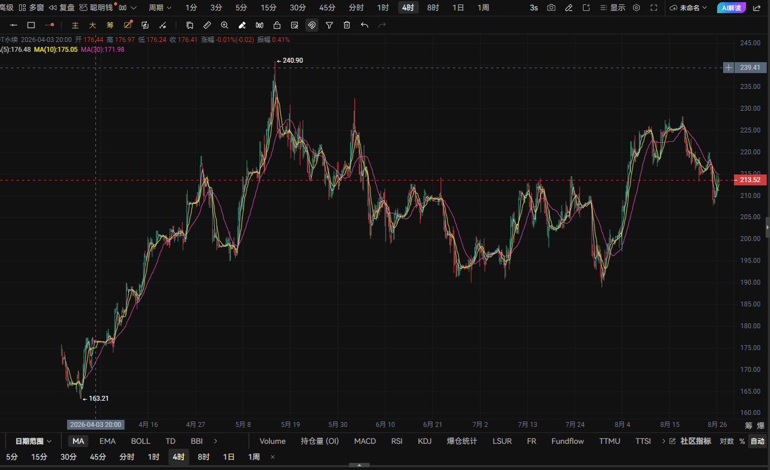Screen dimensions: 770x470
Task: Open the 显示 display options
Action: pos(612,8)
